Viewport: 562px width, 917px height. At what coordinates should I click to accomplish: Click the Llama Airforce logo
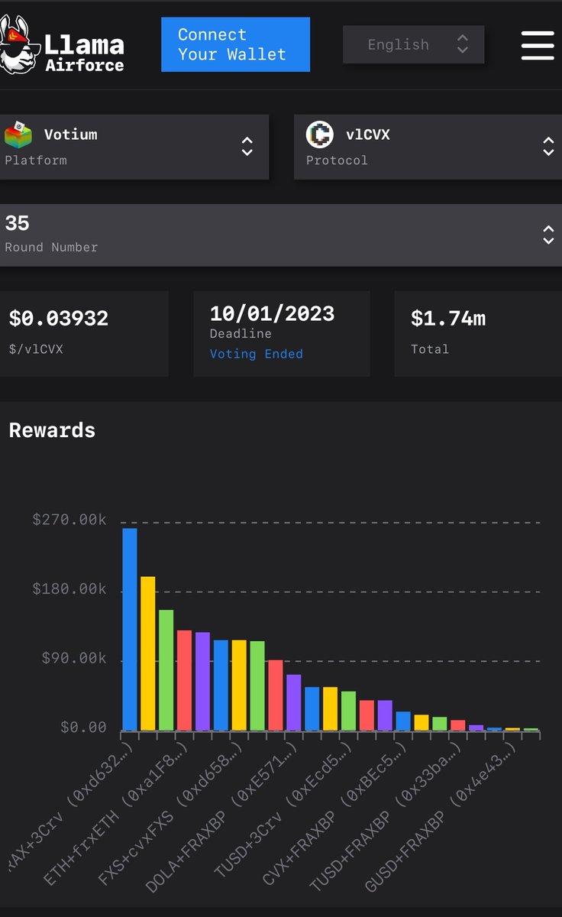(x=62, y=47)
